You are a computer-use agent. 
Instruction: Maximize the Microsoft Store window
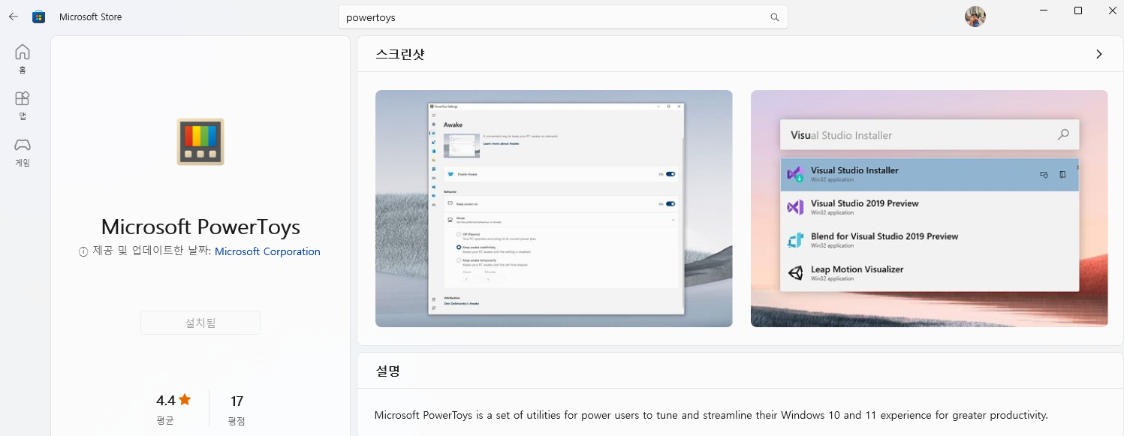pyautogui.click(x=1078, y=11)
